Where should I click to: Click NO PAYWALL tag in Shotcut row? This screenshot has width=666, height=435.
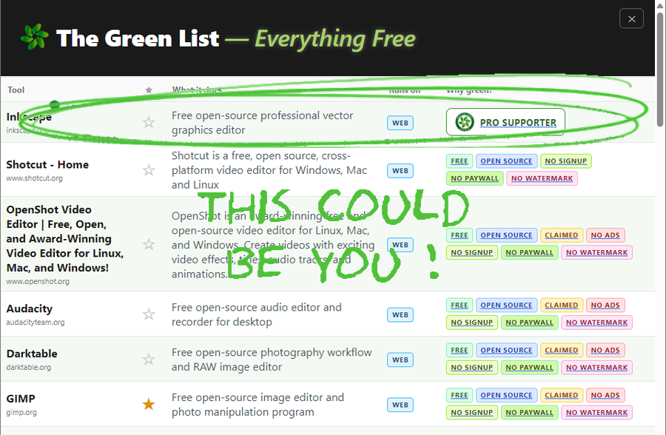point(474,178)
